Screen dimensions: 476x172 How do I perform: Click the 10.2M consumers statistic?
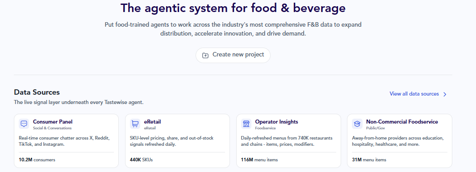(37, 160)
